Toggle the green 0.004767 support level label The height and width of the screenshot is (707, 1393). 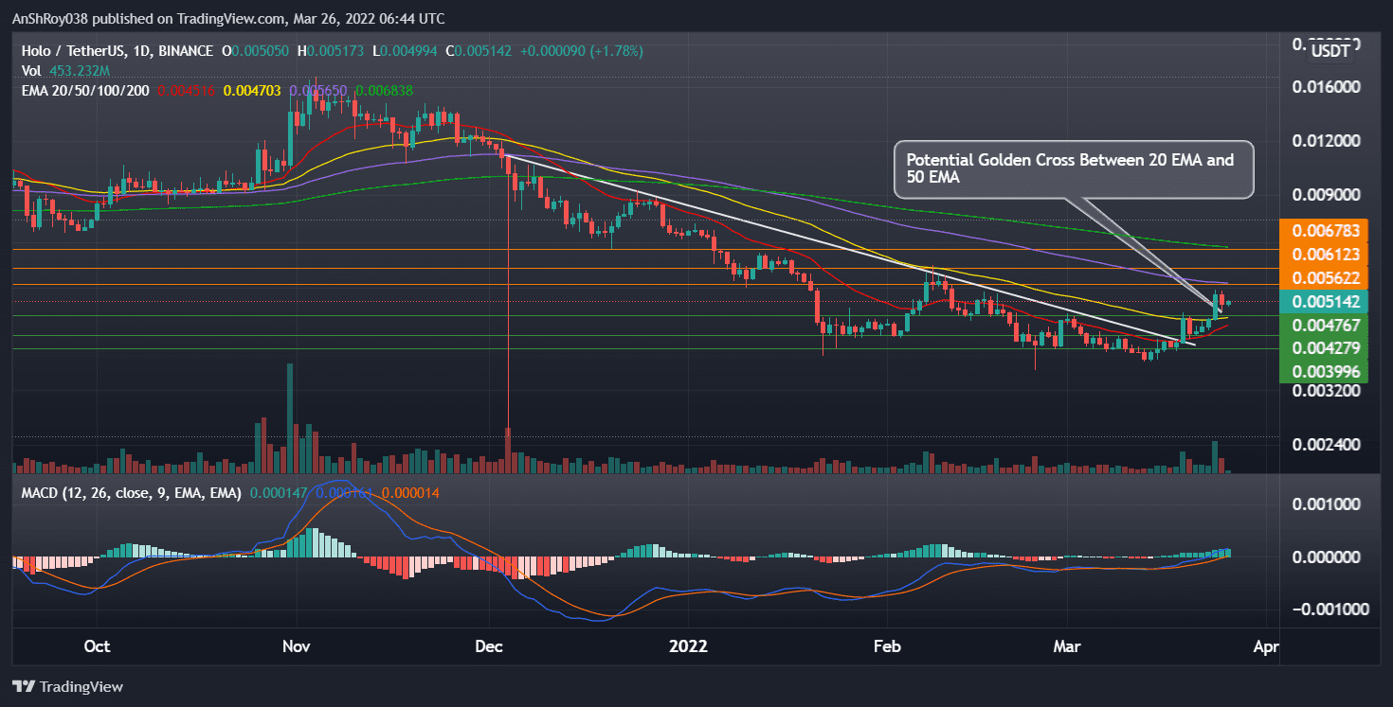(1327, 324)
